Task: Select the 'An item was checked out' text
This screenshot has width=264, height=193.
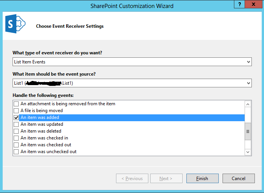Action: coord(46,145)
